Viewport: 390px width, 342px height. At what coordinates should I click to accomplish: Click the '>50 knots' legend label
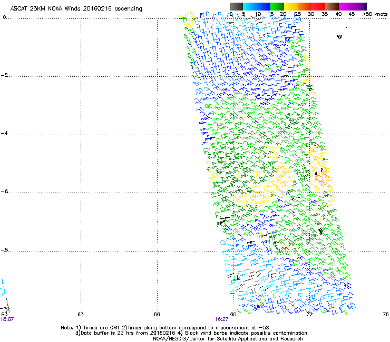tap(375, 14)
